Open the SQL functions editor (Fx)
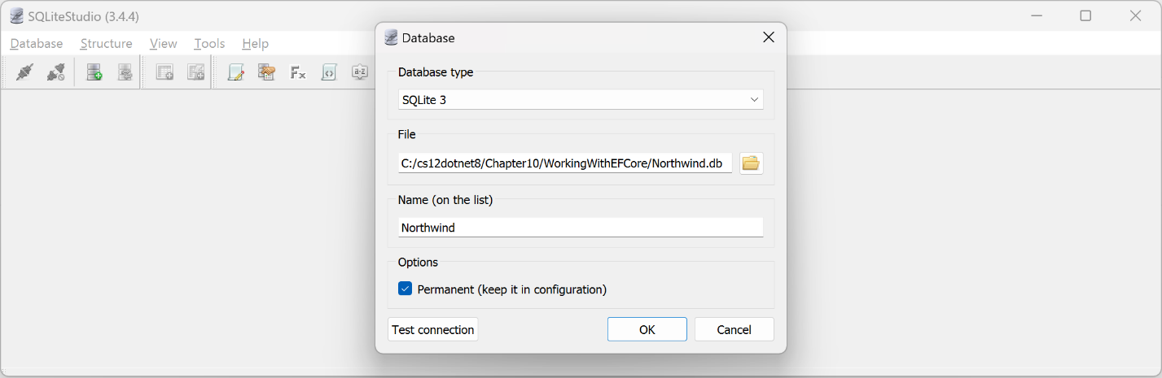The width and height of the screenshot is (1162, 378). tap(298, 72)
